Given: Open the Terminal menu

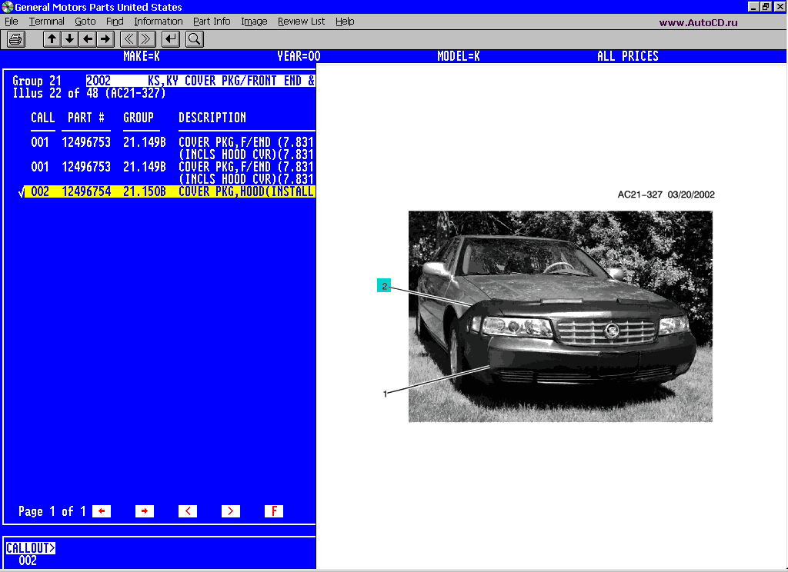Looking at the screenshot, I should [x=47, y=21].
